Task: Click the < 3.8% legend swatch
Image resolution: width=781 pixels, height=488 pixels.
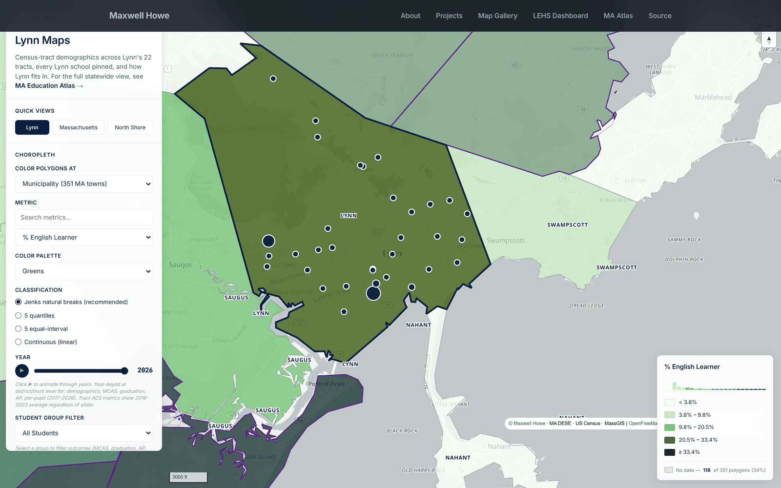Action: 670,403
